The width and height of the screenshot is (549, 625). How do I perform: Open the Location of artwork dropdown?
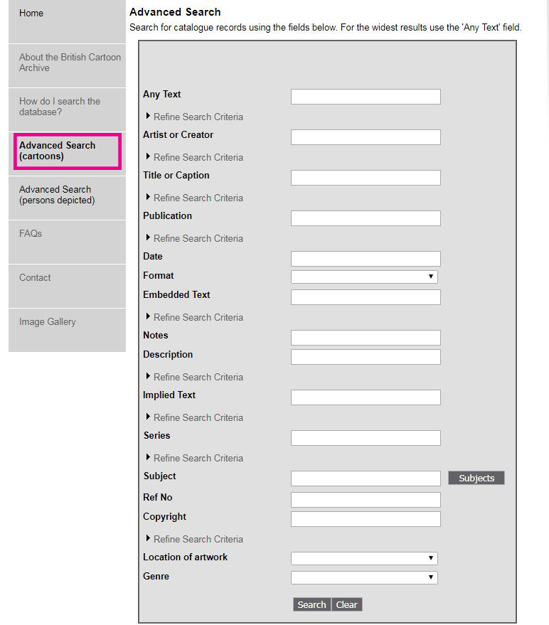364,558
